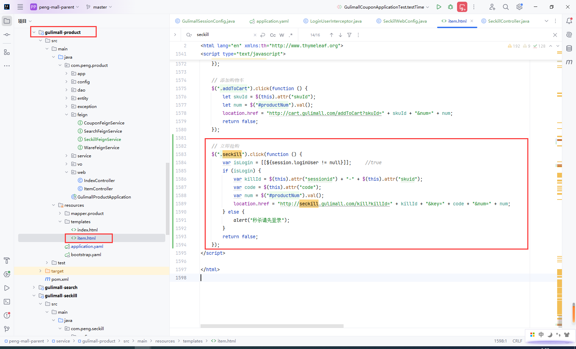
Task: Toggle Regex search option
Action: click(x=291, y=35)
